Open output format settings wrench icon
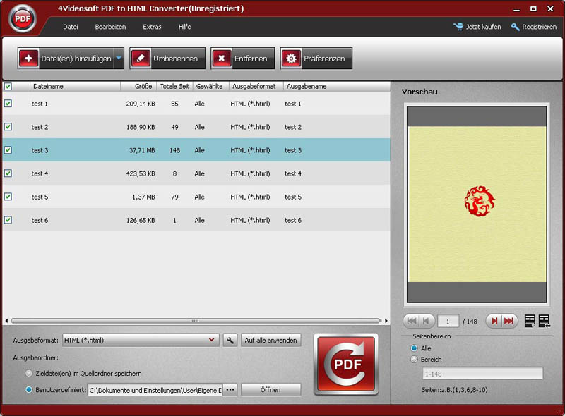Image resolution: width=565 pixels, height=416 pixels. [230, 340]
